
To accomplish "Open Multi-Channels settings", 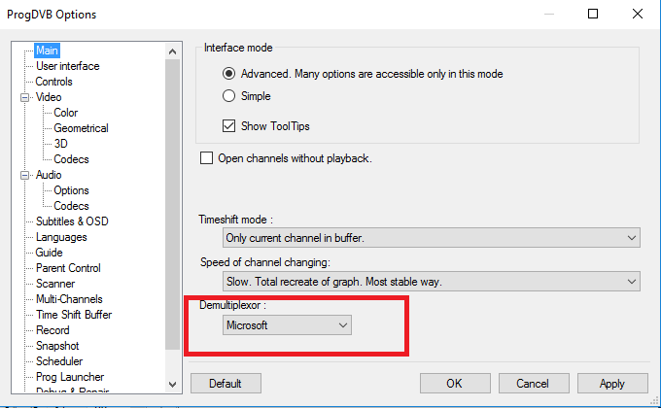I will [69, 299].
